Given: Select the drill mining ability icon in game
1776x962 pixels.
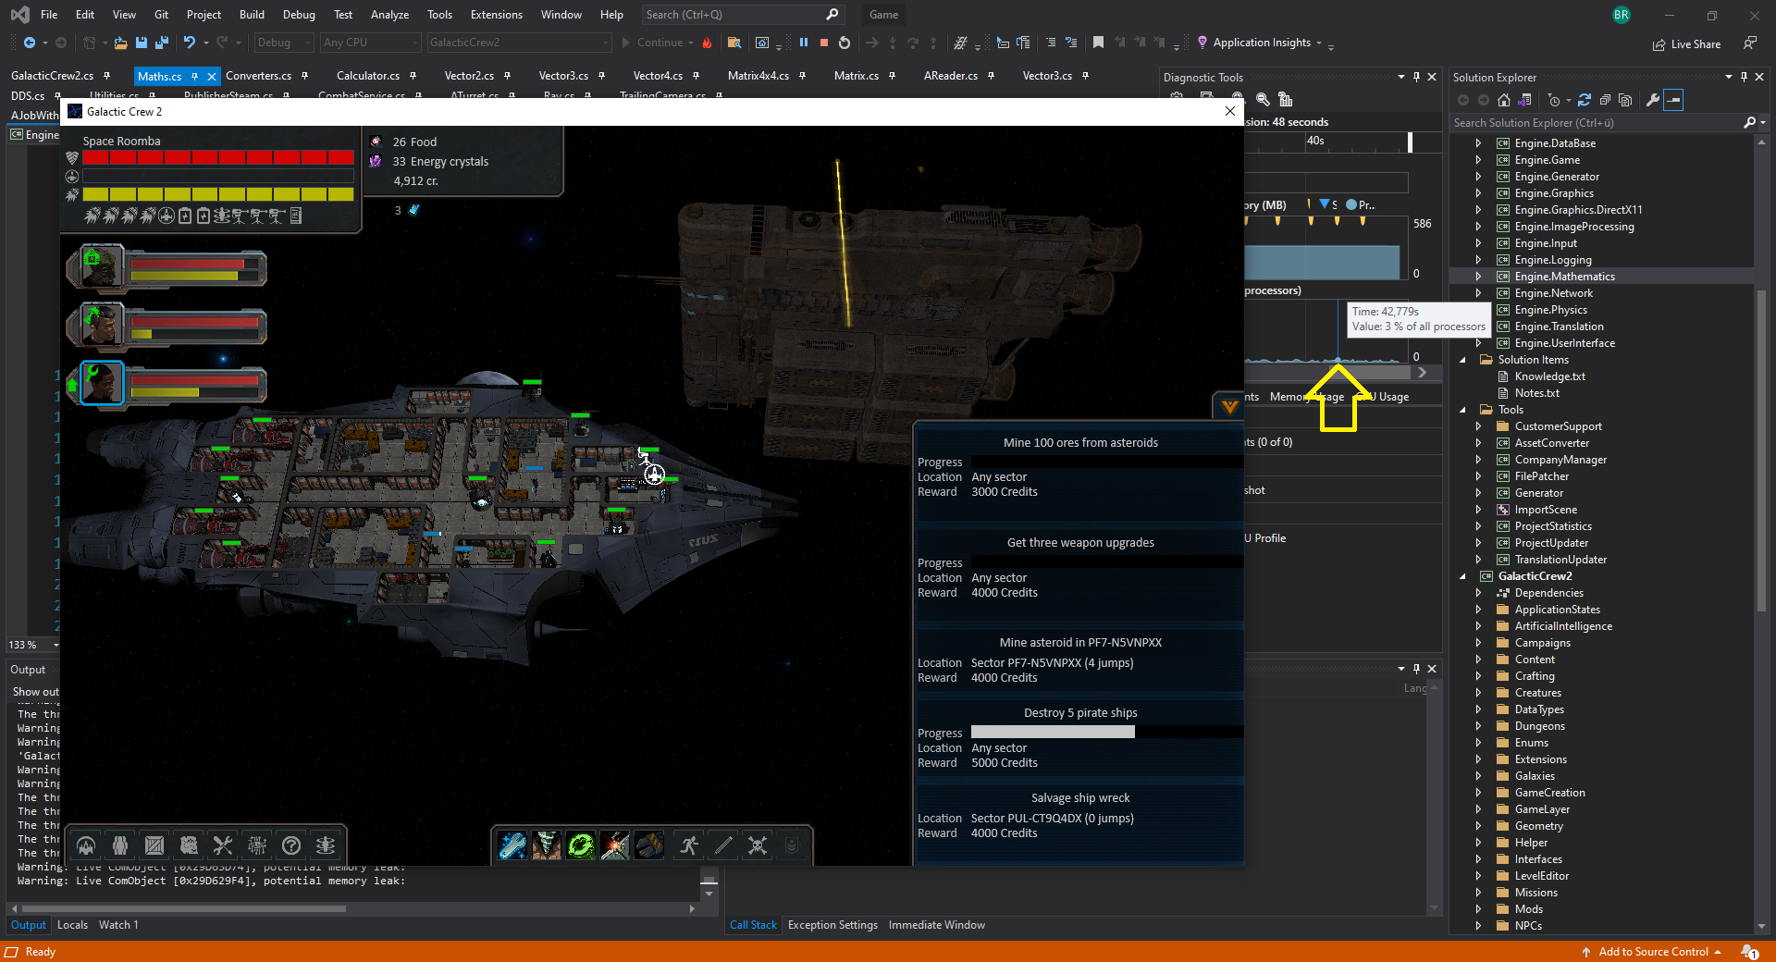Looking at the screenshot, I should click(x=547, y=845).
